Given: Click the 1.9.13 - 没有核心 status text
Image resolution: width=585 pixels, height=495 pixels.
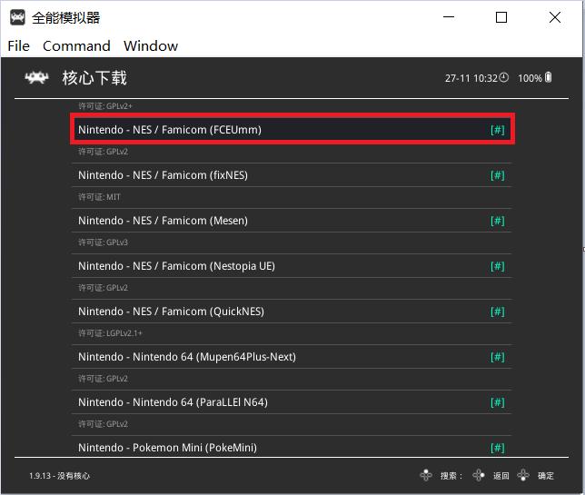Looking at the screenshot, I should 59,476.
